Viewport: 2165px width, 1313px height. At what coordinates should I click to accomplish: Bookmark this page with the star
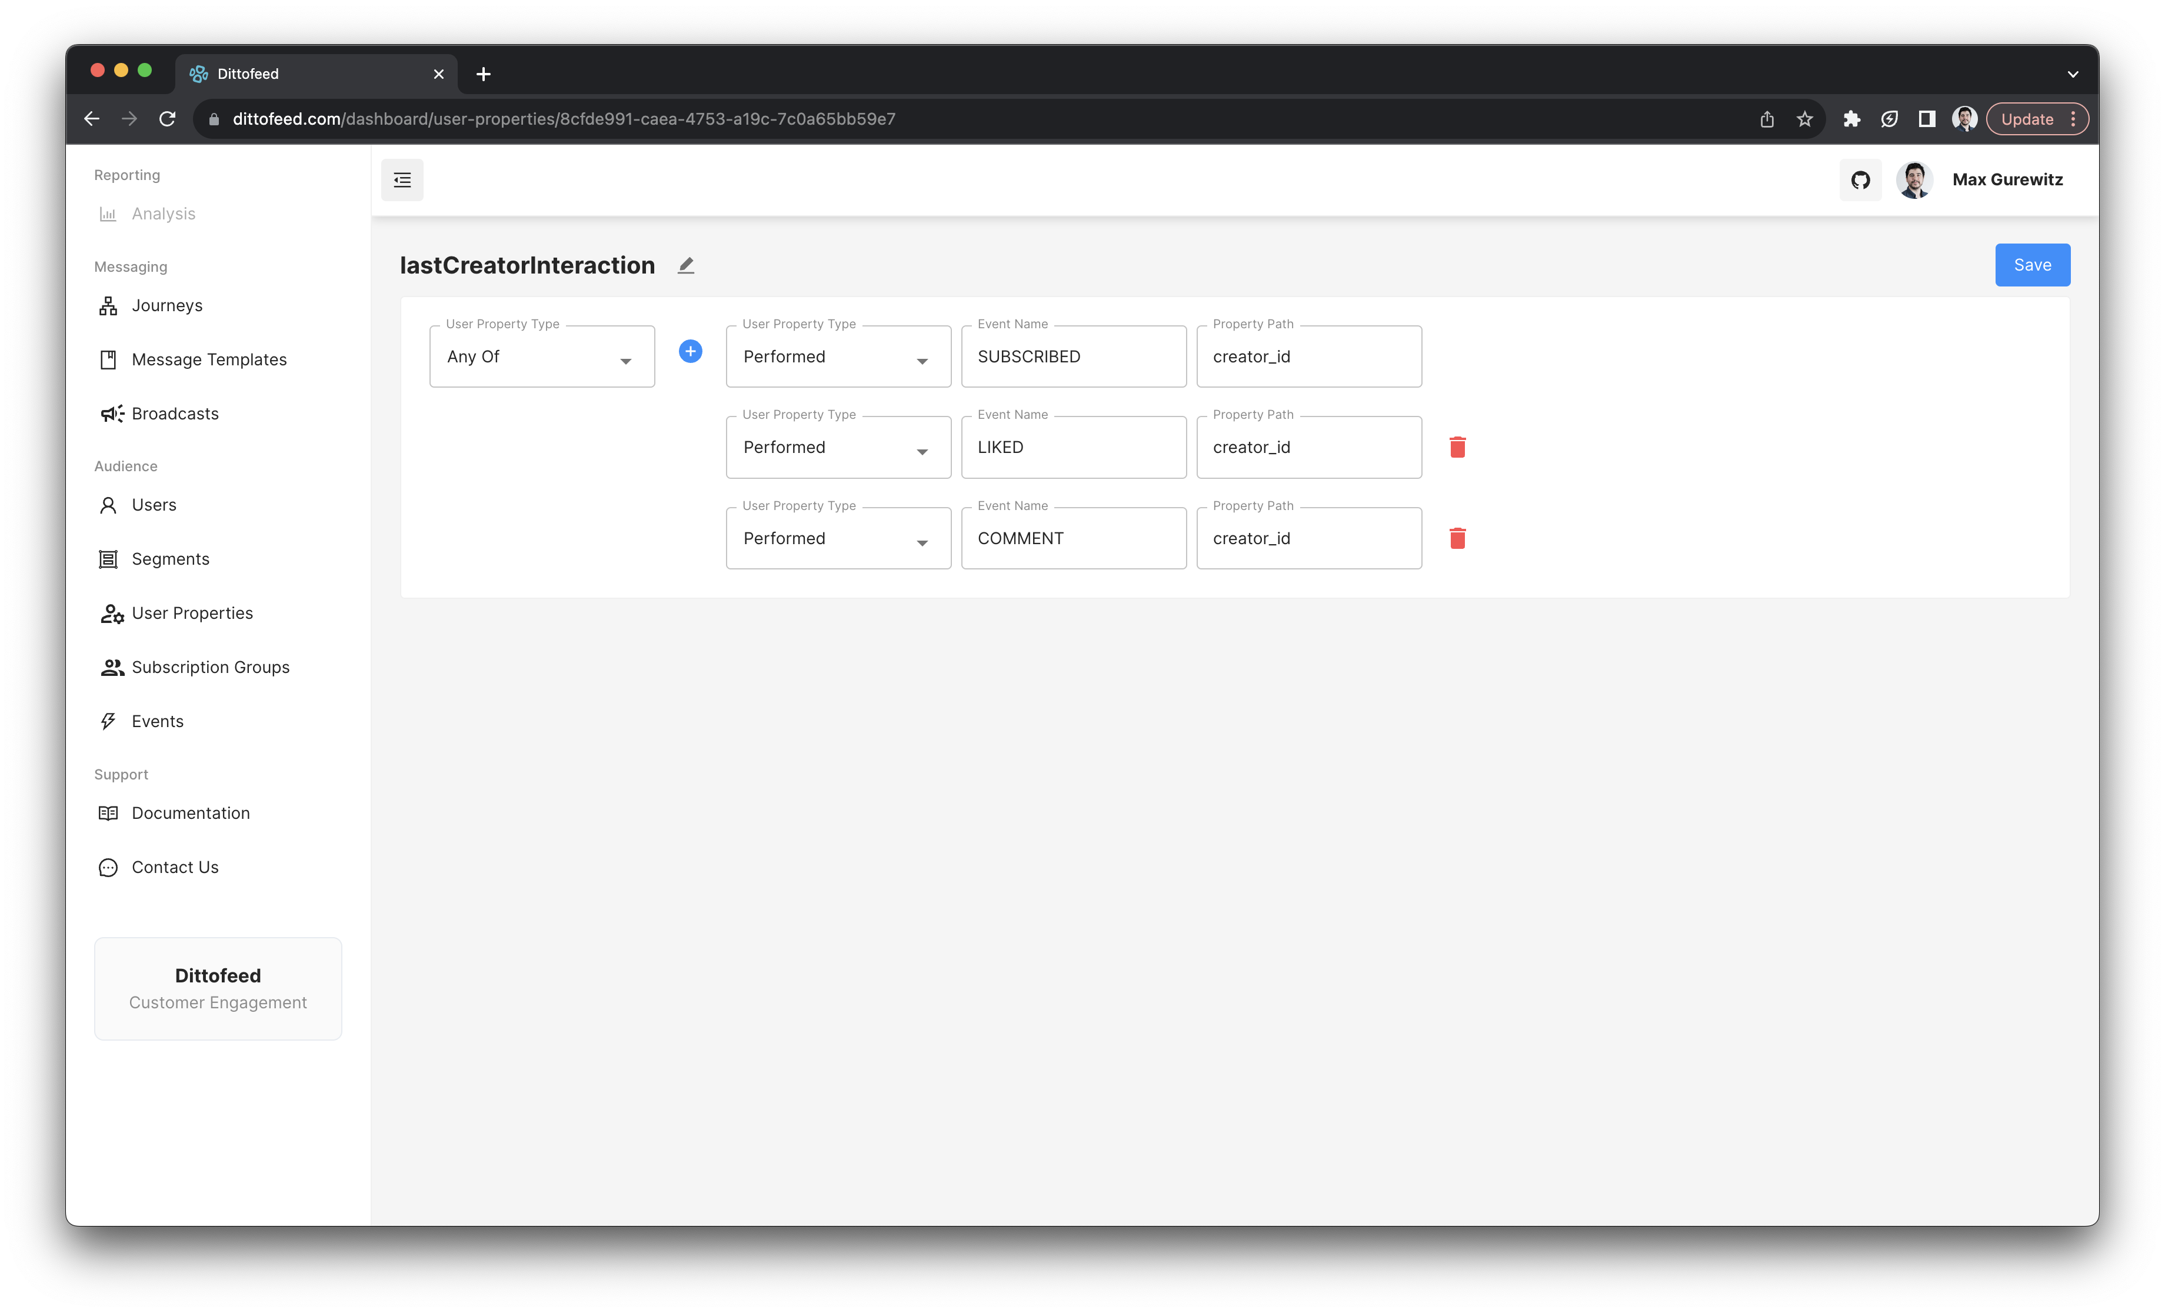[x=1804, y=119]
